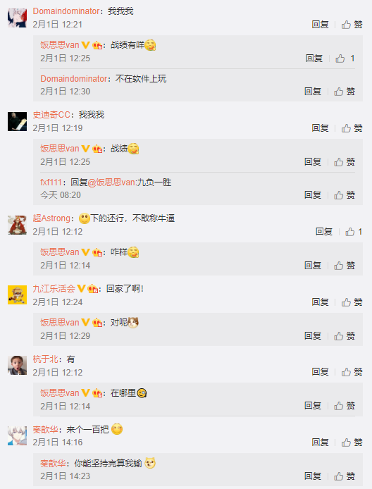372x489 pixels.
Task: Like 饭思思van's 在哪里 reply
Action: pyautogui.click(x=345, y=405)
